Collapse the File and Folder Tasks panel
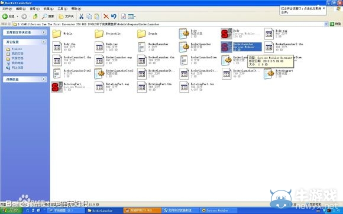The height and width of the screenshot is (214, 343). 44,32
